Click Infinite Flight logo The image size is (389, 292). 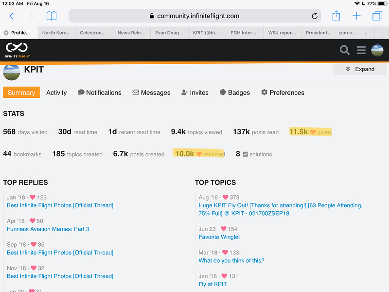click(x=17, y=50)
